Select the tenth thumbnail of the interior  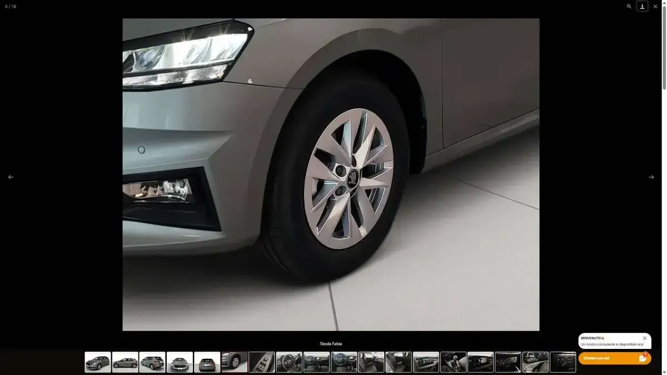(344, 362)
